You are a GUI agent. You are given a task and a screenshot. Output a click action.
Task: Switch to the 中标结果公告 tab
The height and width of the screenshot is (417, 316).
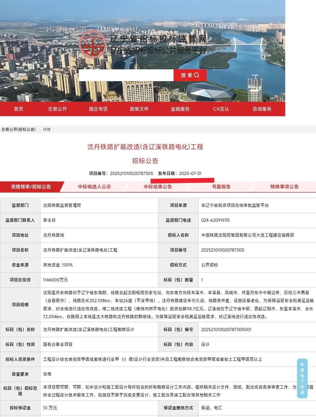pyautogui.click(x=158, y=187)
